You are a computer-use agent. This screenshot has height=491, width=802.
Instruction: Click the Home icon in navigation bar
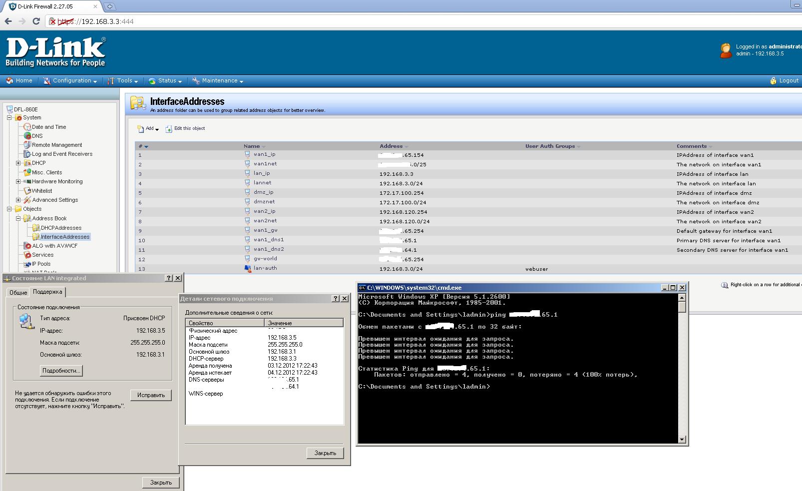[9, 80]
